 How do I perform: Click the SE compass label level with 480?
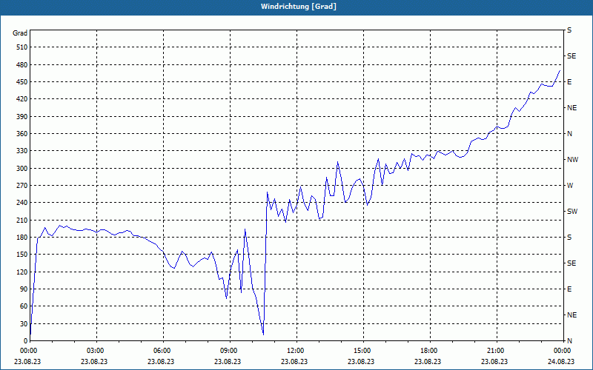pyautogui.click(x=572, y=56)
